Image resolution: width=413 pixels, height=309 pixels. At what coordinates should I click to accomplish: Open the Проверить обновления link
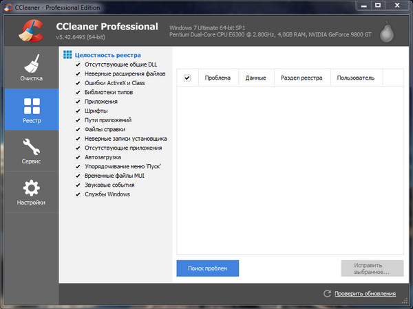coord(365,294)
